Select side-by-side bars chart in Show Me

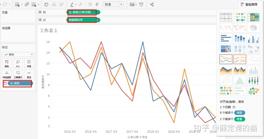[x=253, y=38]
